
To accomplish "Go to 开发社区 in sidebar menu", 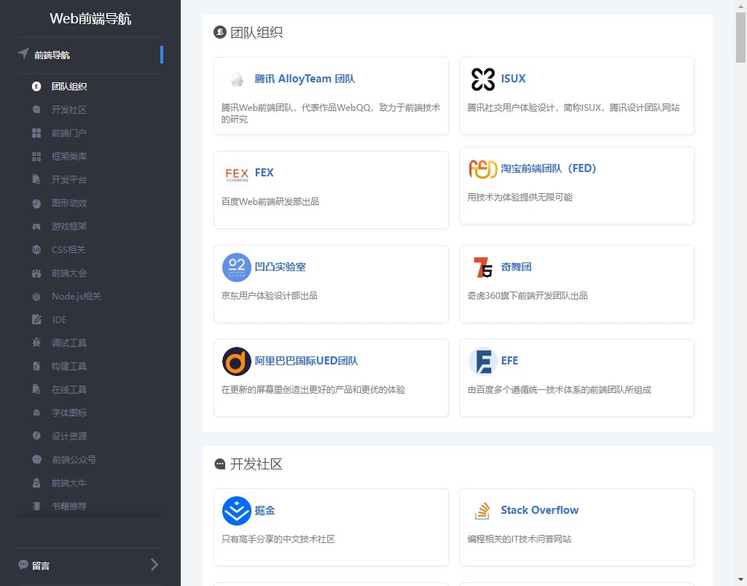I will [69, 109].
